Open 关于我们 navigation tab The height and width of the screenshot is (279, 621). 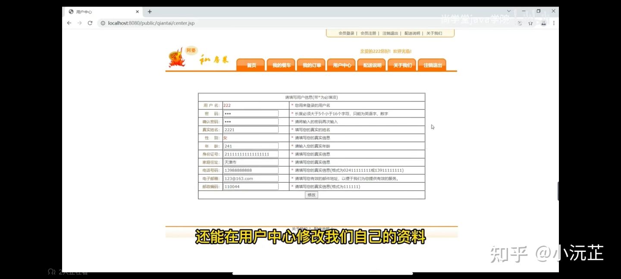pos(402,65)
